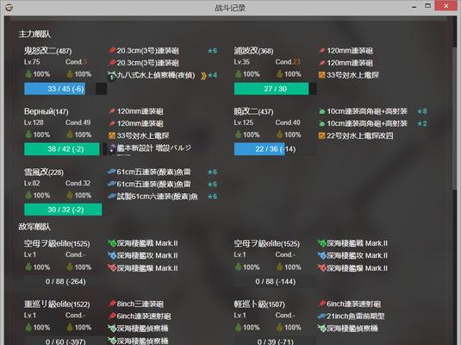Click the blue torpedo bomber icon on the first 空母ヲ級elite's 深海棲艦攻 Mark.II

click(112, 255)
